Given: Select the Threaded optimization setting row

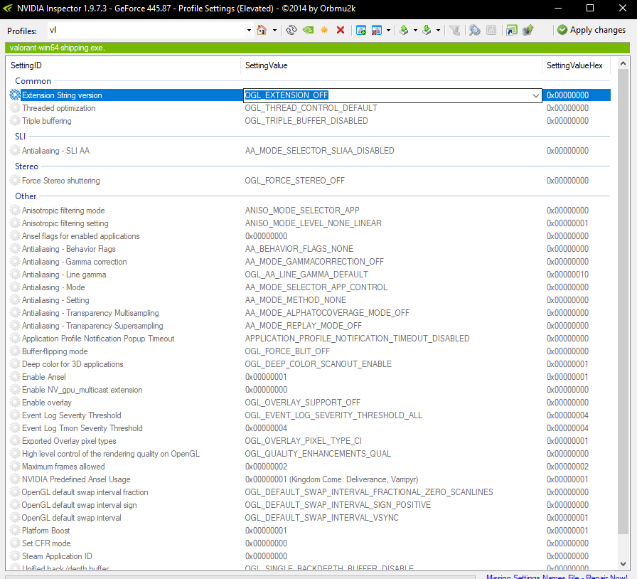Looking at the screenshot, I should click(309, 108).
